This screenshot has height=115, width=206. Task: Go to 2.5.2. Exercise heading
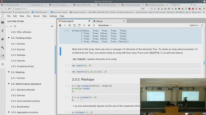18,95
